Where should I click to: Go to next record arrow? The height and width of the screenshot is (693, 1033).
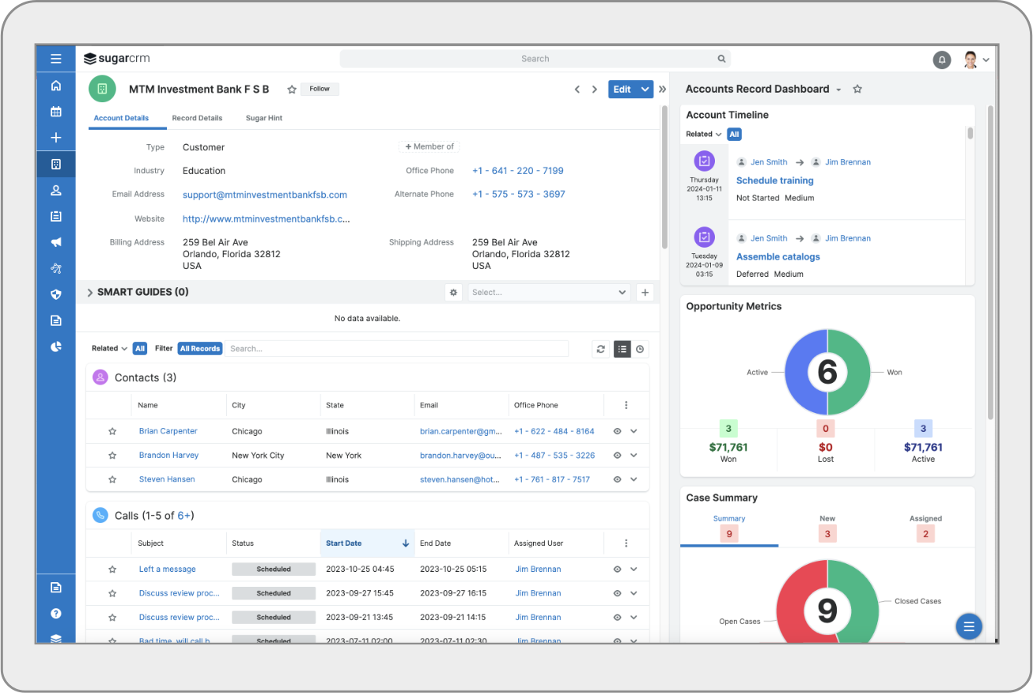point(595,90)
